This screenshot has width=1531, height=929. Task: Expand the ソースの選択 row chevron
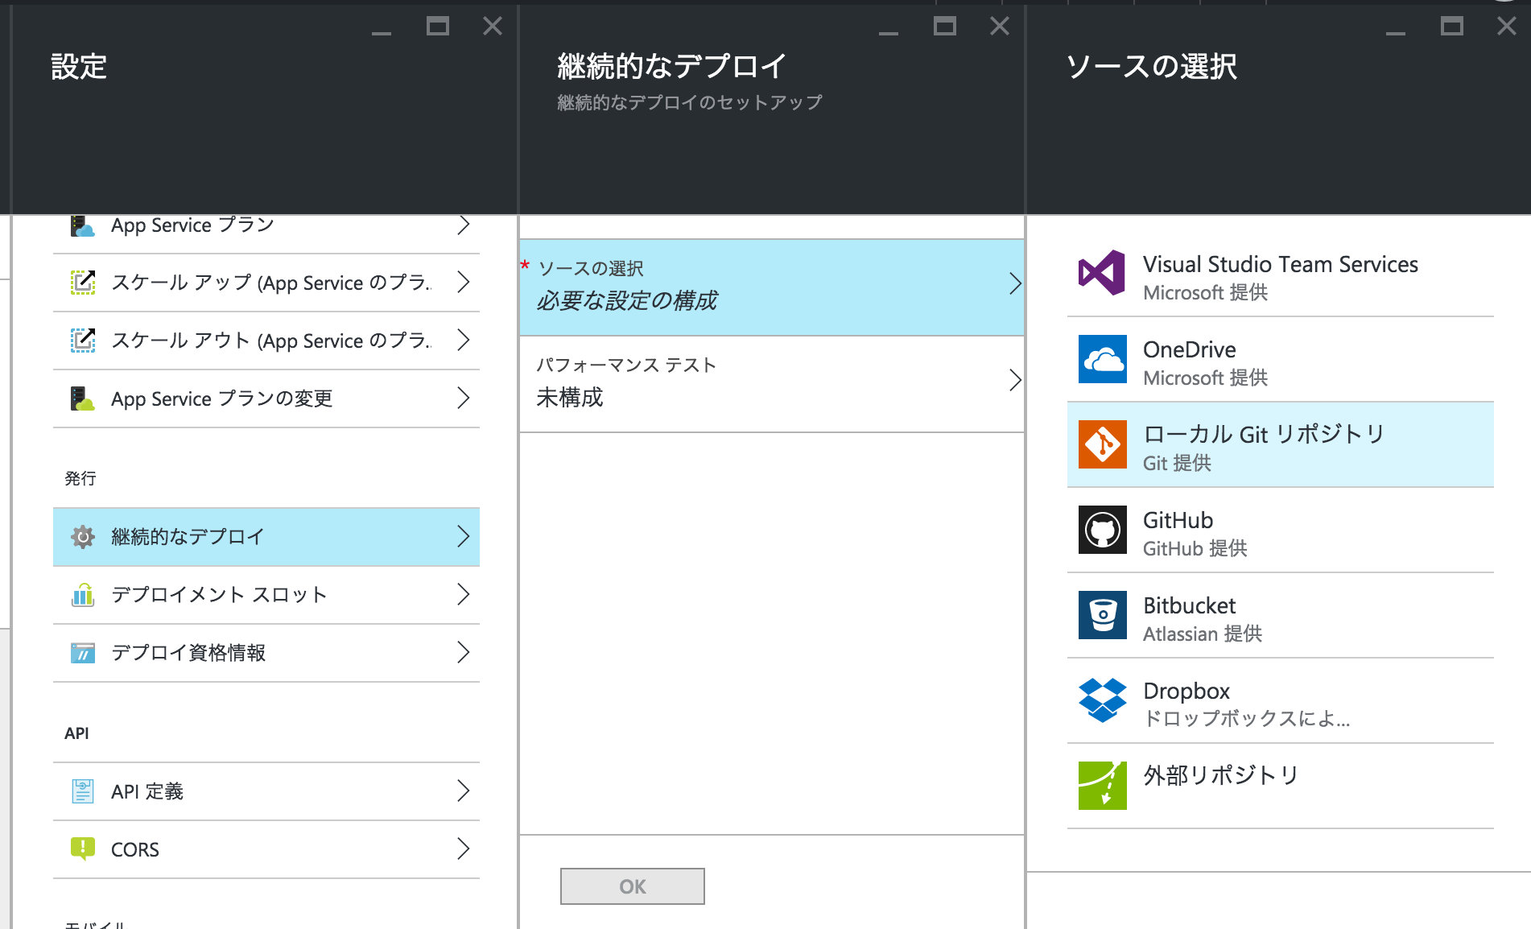point(1015,283)
